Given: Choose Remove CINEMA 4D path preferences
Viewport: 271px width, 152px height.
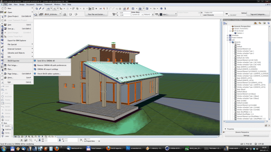Looking at the screenshot, I should coord(52,65).
